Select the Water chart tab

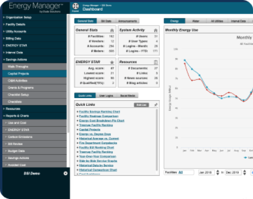click(x=196, y=21)
